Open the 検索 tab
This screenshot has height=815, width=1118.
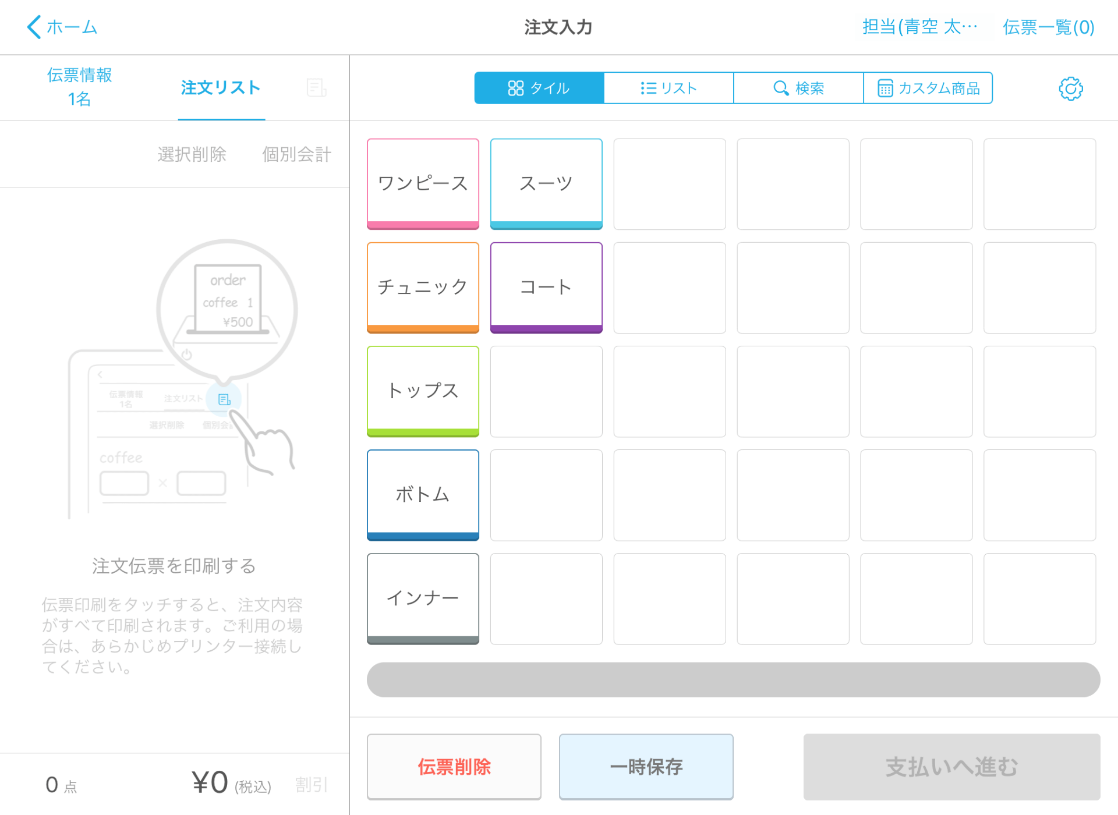click(x=798, y=88)
